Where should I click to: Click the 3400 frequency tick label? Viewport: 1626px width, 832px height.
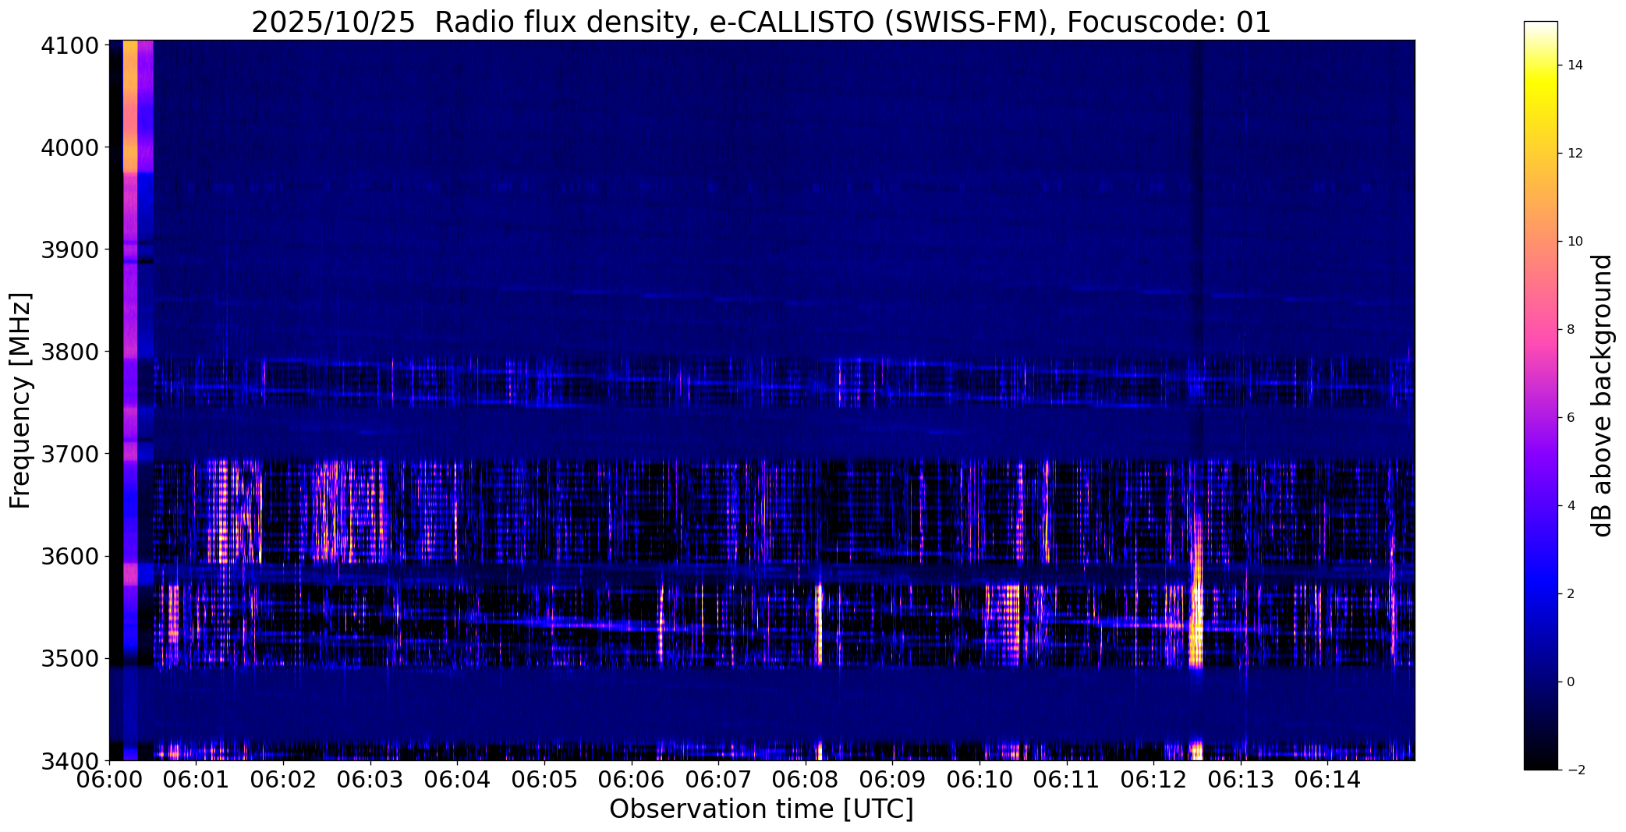(x=69, y=760)
